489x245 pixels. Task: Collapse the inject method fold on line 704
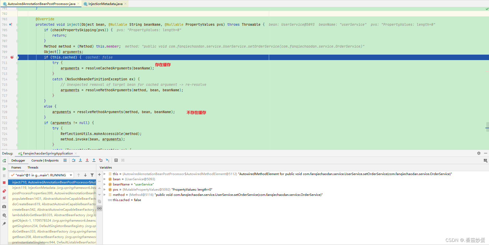17,25
